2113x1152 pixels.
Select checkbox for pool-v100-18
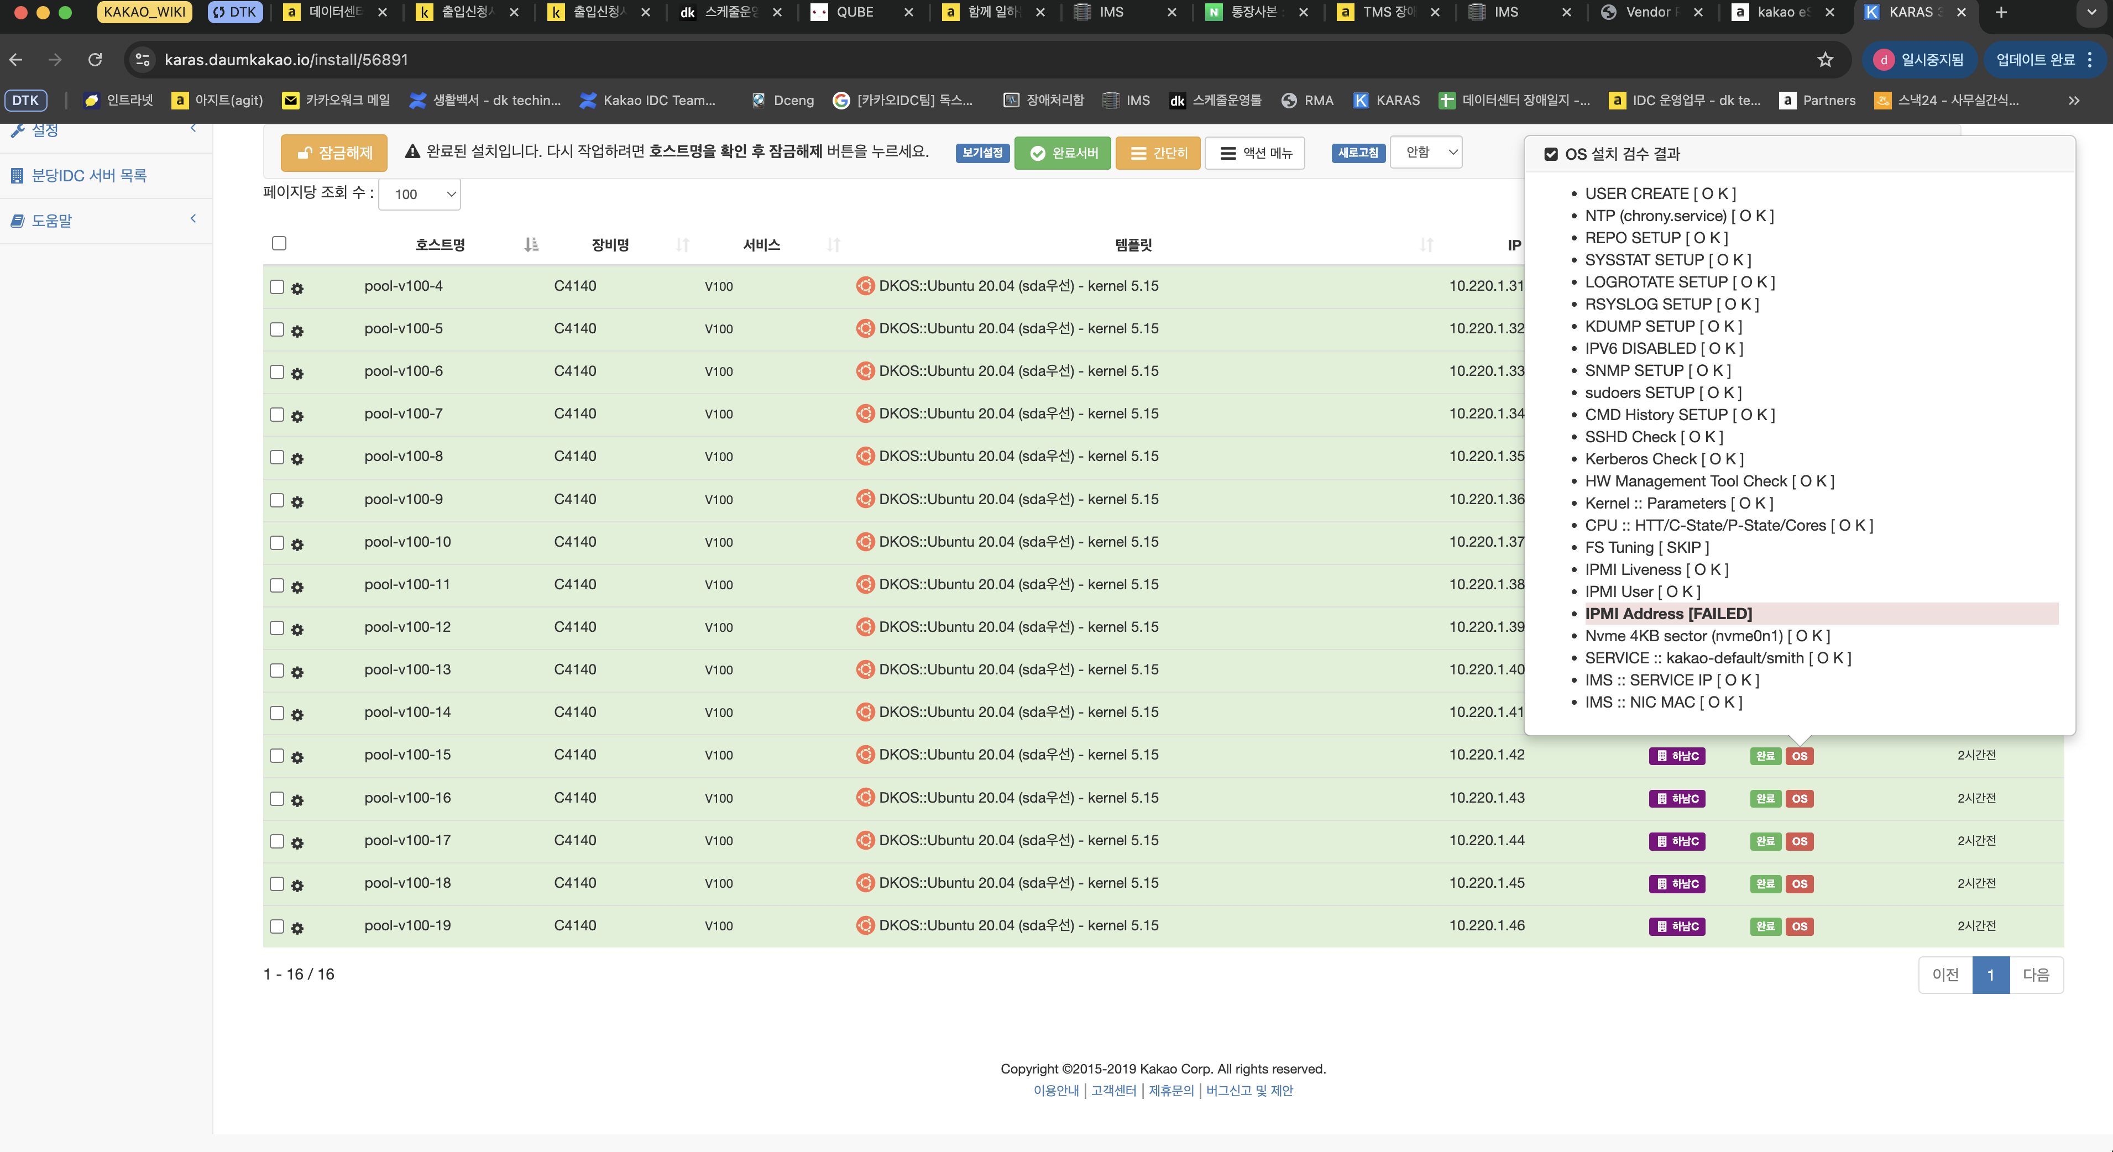click(x=276, y=883)
